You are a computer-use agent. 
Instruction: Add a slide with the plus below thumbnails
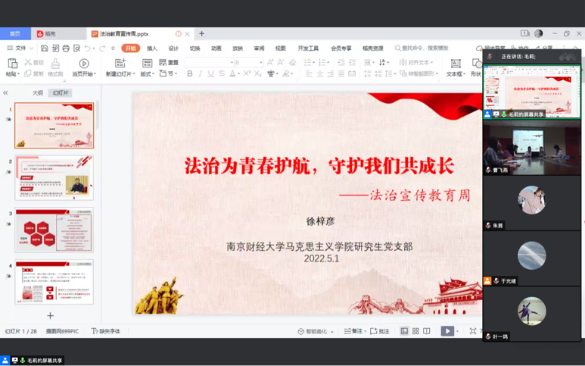(51, 315)
